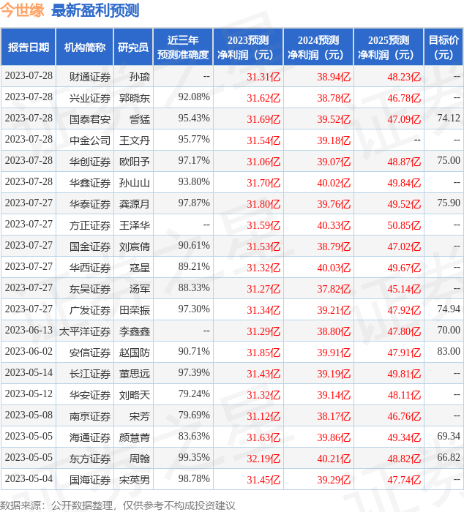464x512 pixels.
Task: Click the 2025预测净利润 column header
Action: pos(389,47)
